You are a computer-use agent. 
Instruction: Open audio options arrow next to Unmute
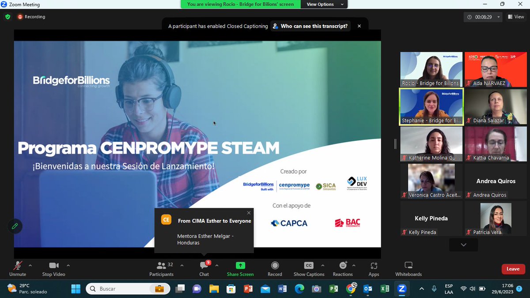point(30,265)
